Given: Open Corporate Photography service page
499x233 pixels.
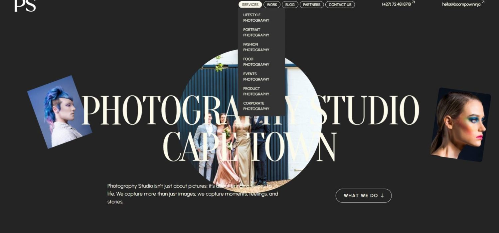Looking at the screenshot, I should point(256,106).
